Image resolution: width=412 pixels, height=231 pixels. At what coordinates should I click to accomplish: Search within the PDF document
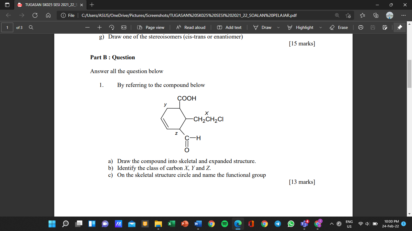pos(31,27)
